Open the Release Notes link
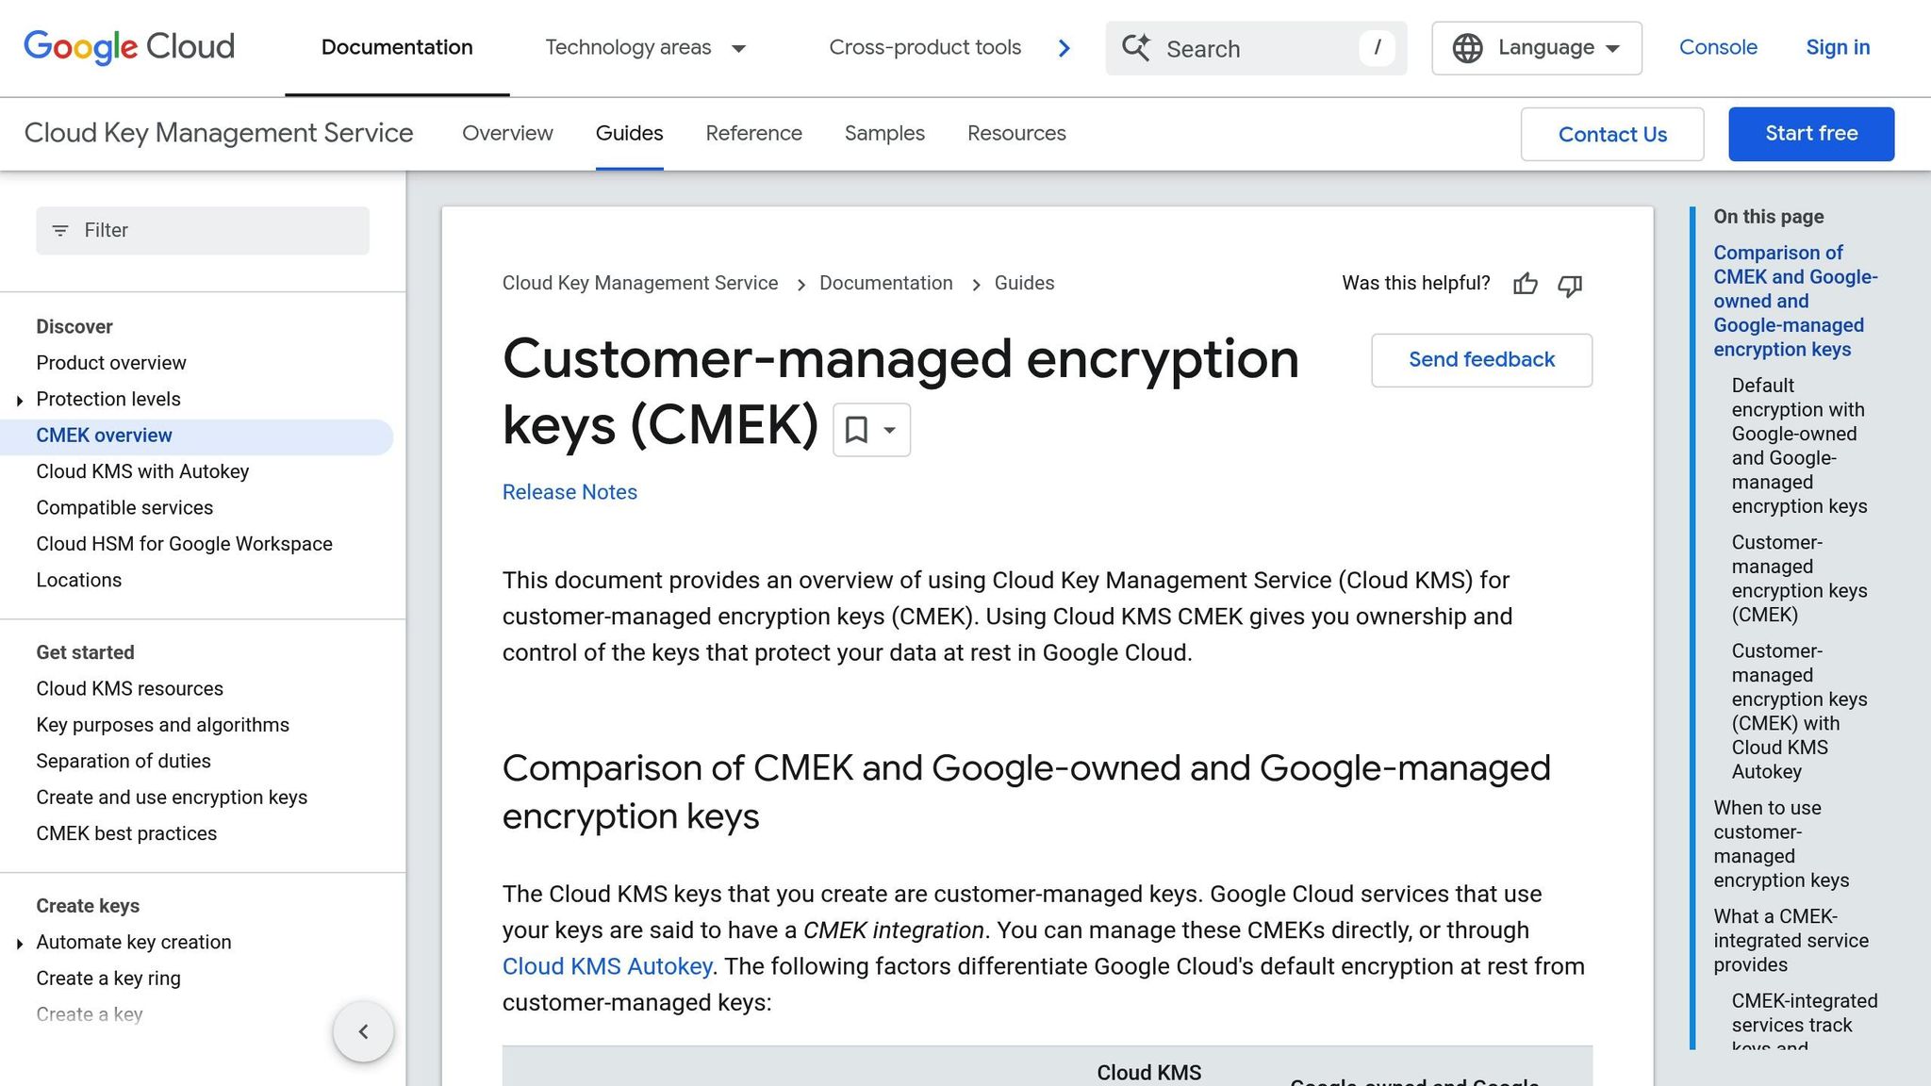The height and width of the screenshot is (1086, 1931). [569, 492]
